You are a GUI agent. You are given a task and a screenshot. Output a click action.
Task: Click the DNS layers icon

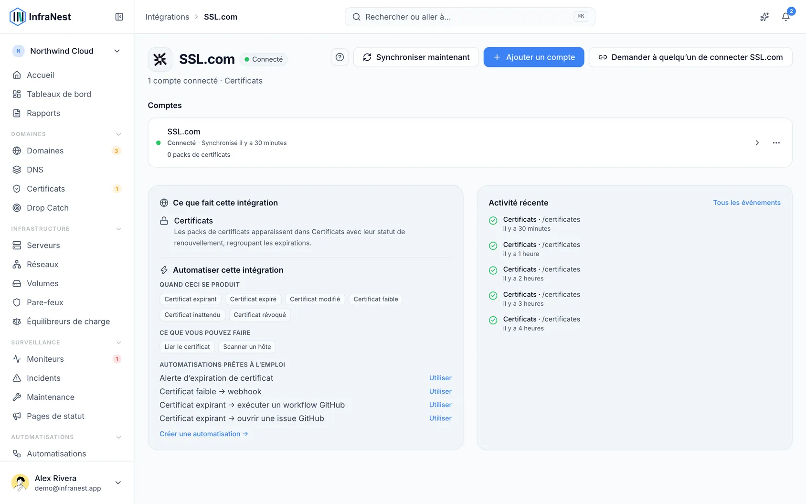pyautogui.click(x=17, y=170)
